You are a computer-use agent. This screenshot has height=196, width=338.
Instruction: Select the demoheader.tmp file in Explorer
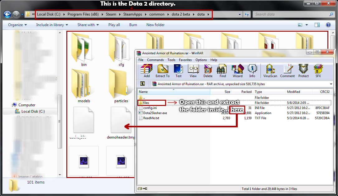click(x=121, y=123)
